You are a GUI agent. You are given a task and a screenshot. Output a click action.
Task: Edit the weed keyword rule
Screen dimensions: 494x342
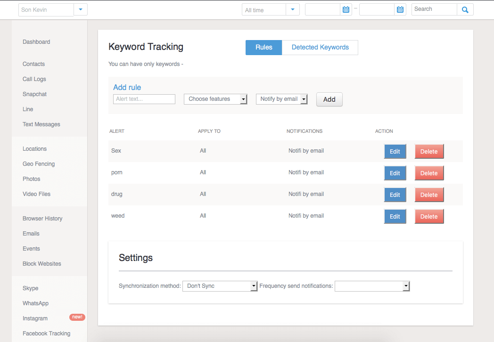click(x=395, y=216)
